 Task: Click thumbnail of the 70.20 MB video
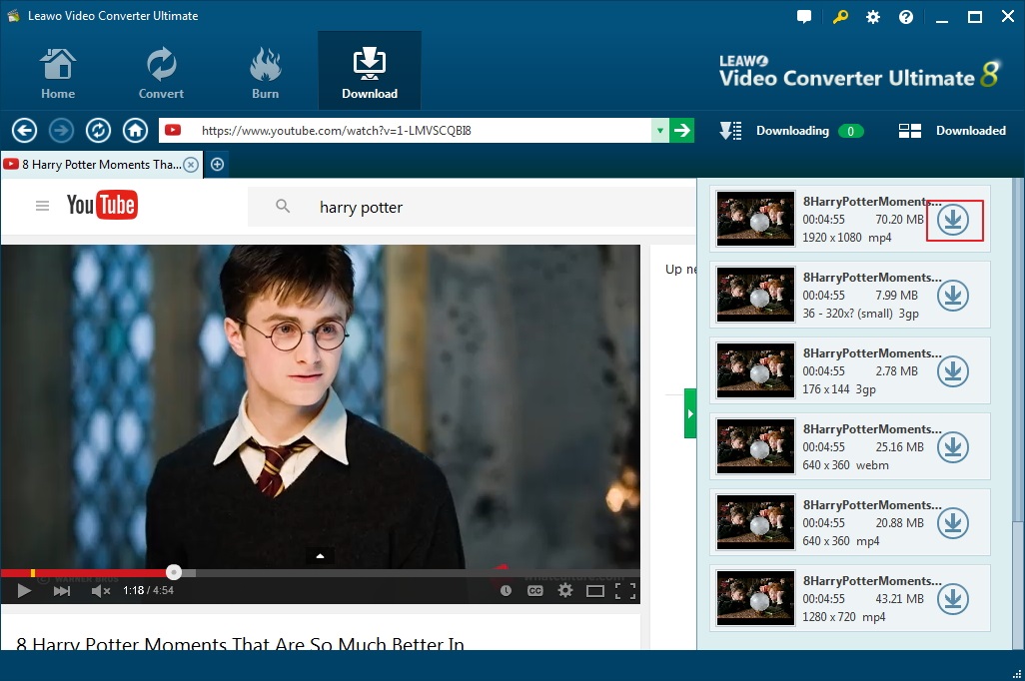point(755,219)
